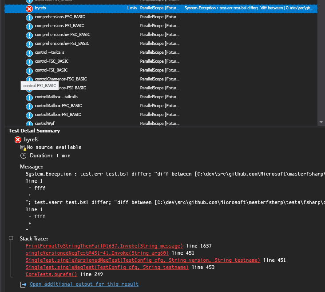The image size is (325, 292).
Task: Select control-FSI_BASIC test name in list
Action: pos(51,70)
